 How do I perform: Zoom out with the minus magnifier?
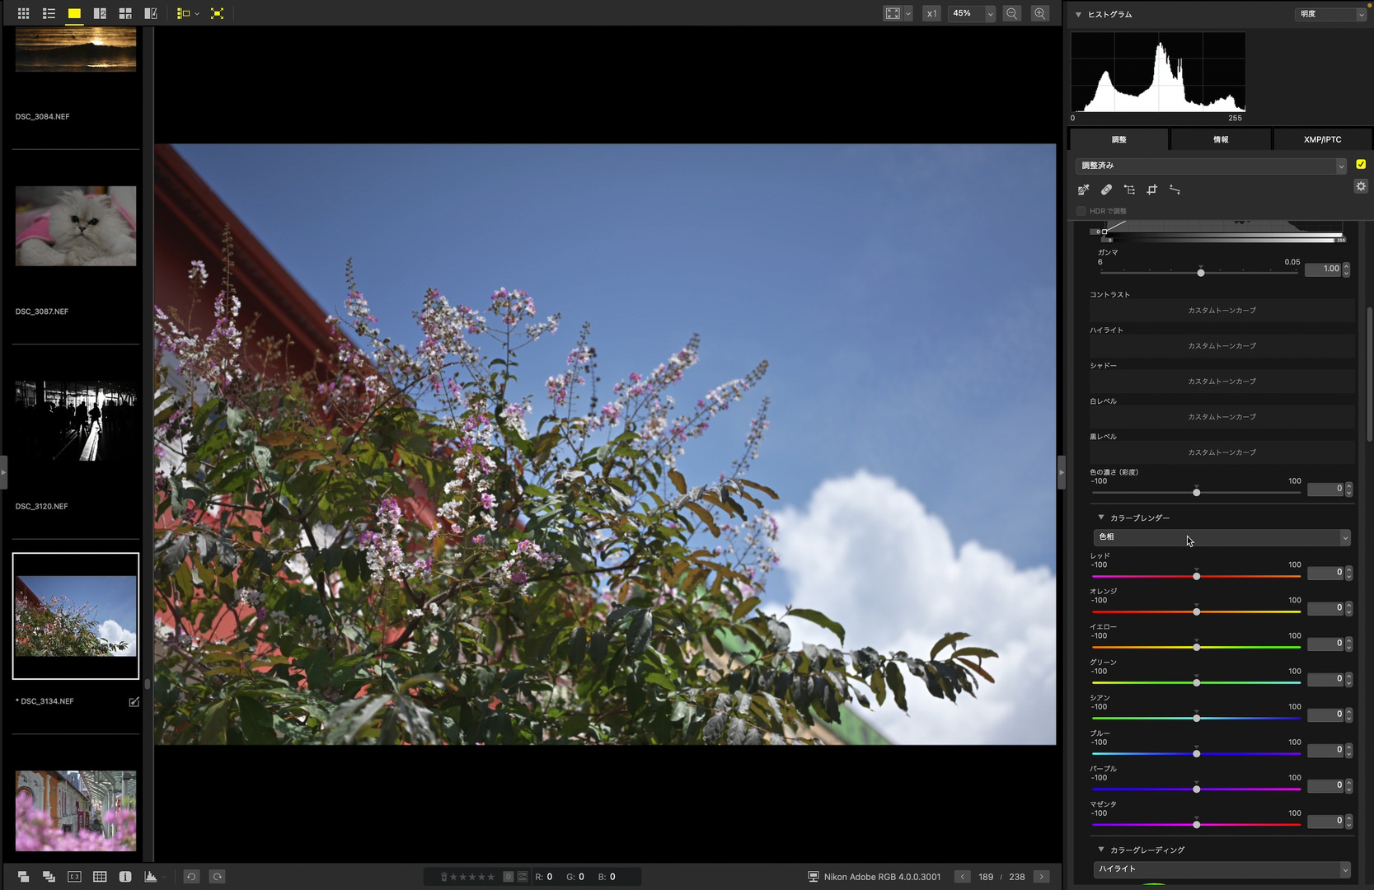pos(1012,13)
